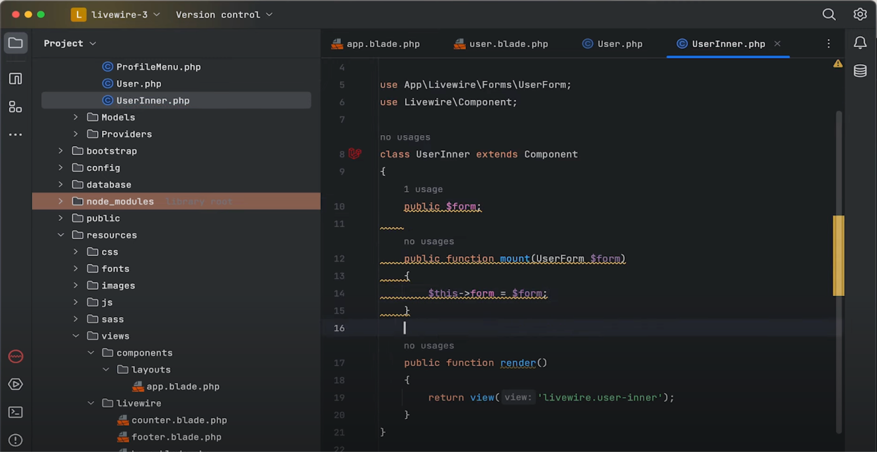Expand the fonts folder
Image resolution: width=877 pixels, height=452 pixels.
[76, 269]
